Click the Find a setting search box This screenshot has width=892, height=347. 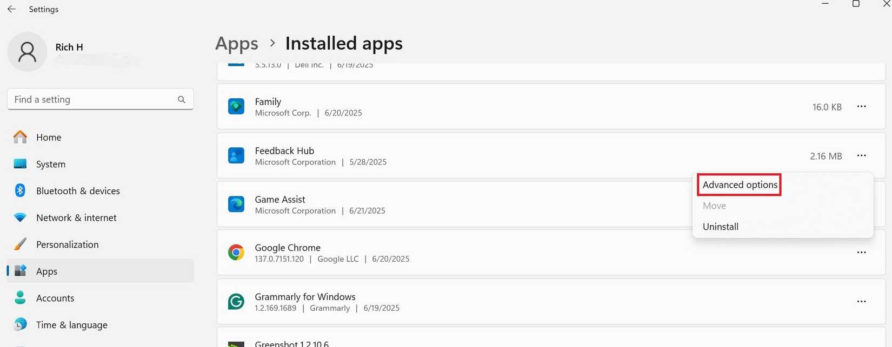point(92,99)
